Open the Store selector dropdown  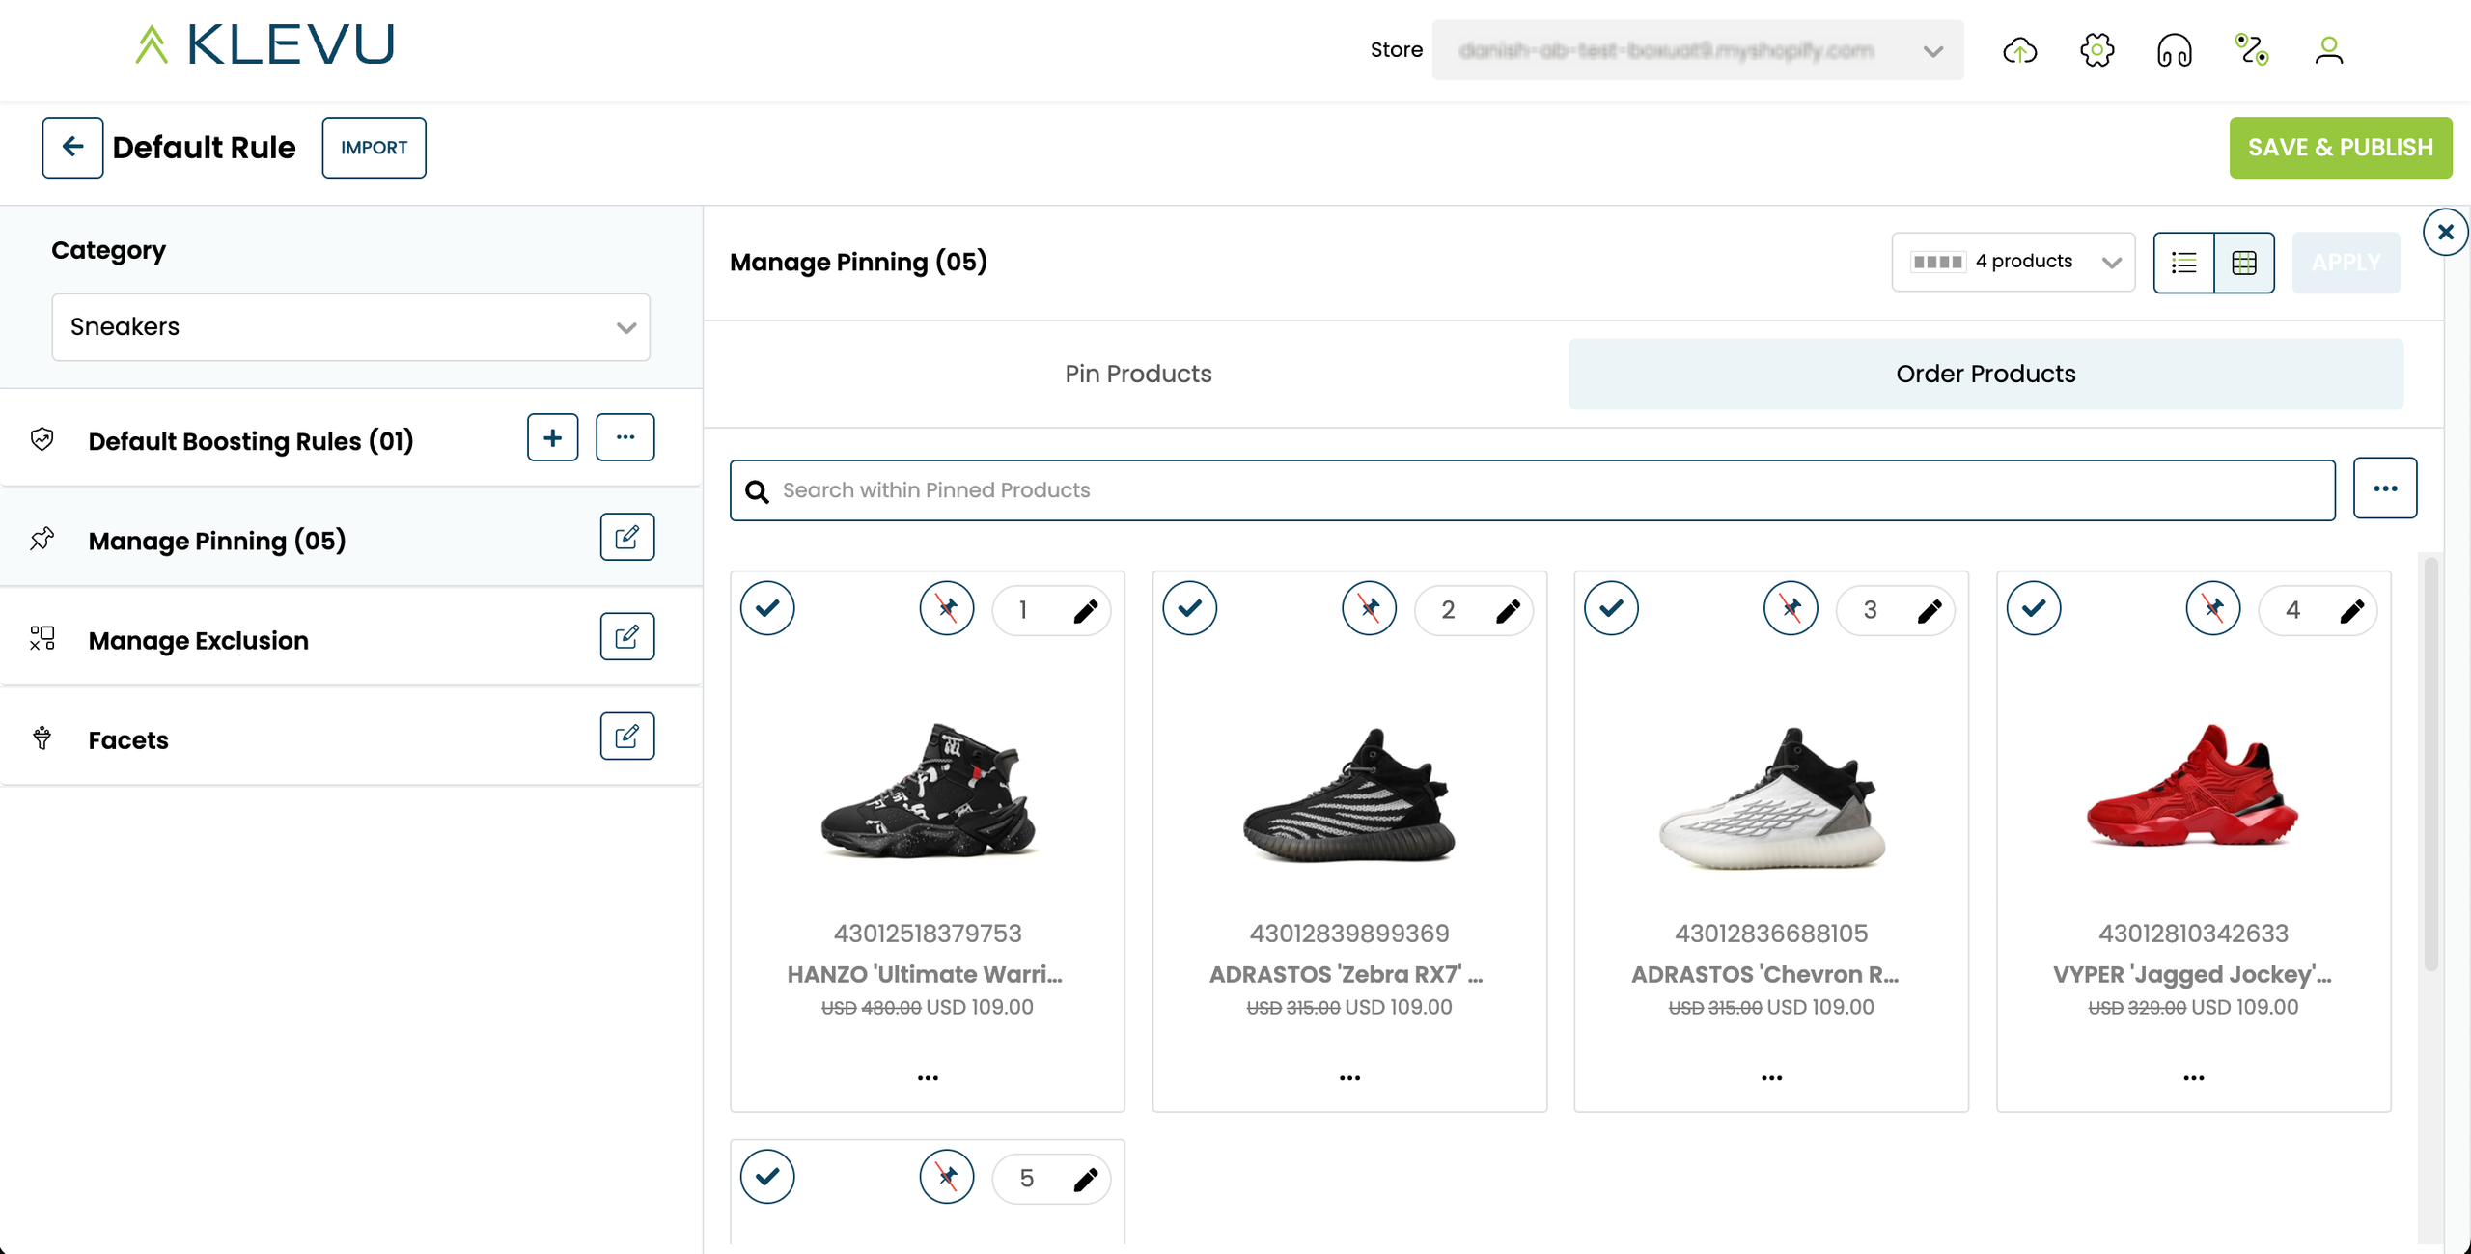[x=1697, y=50]
